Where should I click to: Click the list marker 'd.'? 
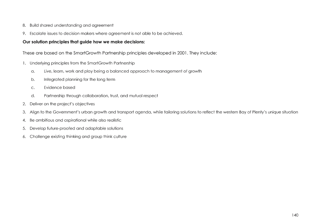pos(33,96)
